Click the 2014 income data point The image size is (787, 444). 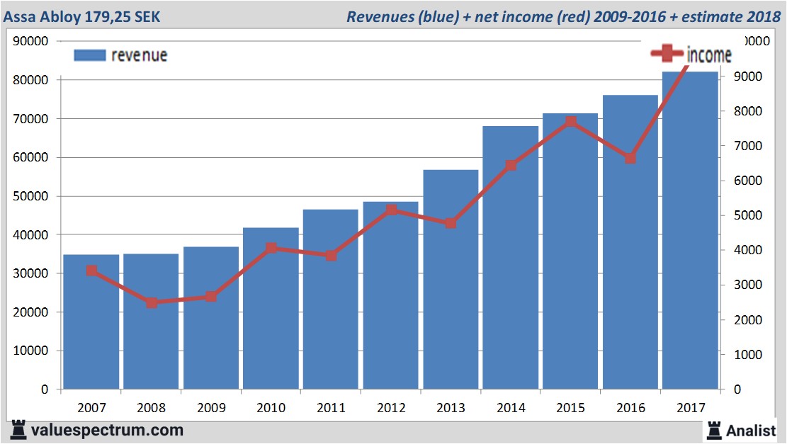click(x=511, y=166)
